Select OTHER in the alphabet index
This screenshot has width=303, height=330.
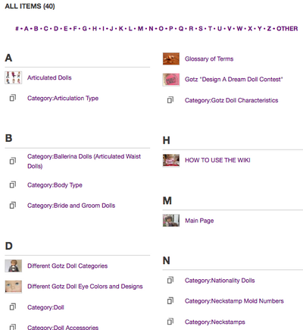pyautogui.click(x=287, y=29)
